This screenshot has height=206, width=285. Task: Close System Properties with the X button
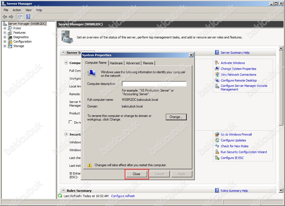(191, 55)
